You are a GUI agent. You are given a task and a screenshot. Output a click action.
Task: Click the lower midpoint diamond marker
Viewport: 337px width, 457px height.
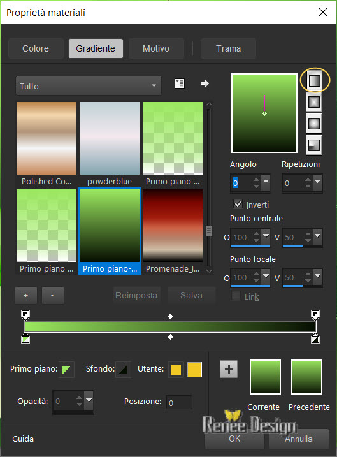(x=170, y=337)
